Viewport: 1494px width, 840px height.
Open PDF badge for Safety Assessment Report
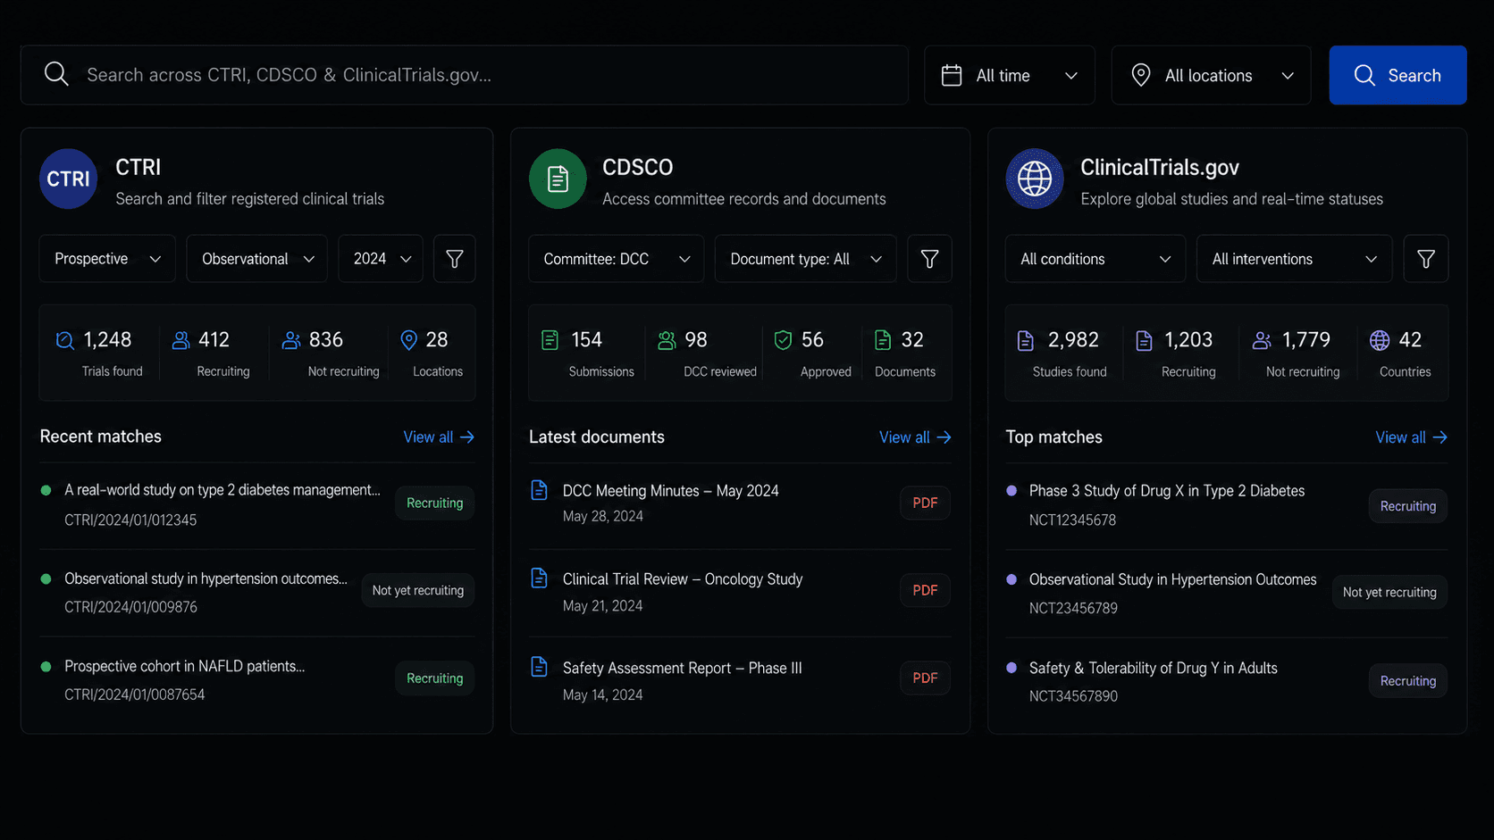[x=925, y=678]
